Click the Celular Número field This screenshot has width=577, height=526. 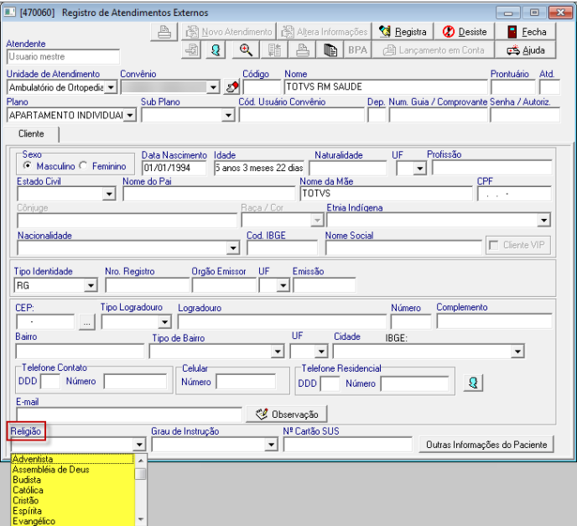pos(246,382)
